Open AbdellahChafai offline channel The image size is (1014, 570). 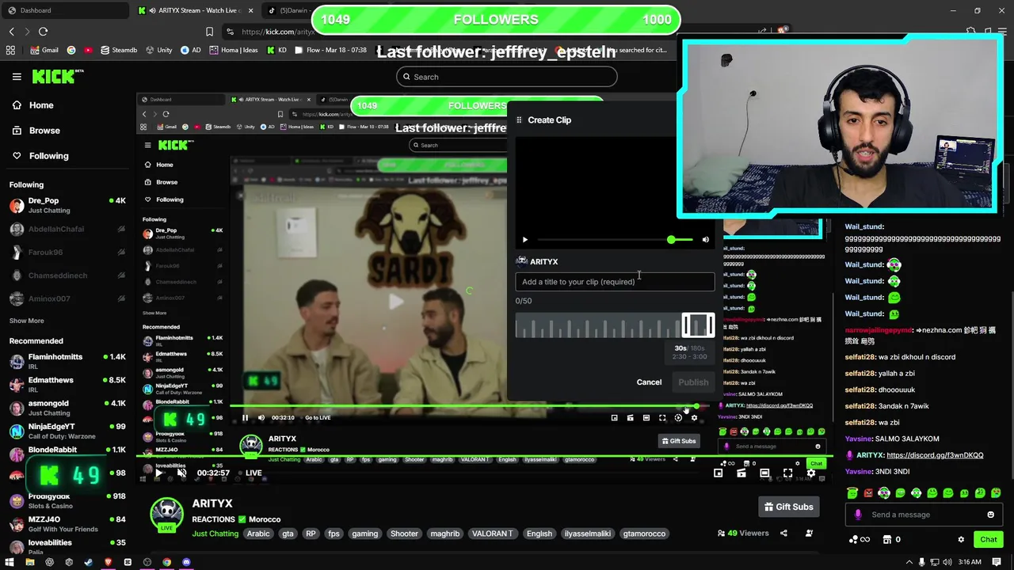pyautogui.click(x=67, y=230)
